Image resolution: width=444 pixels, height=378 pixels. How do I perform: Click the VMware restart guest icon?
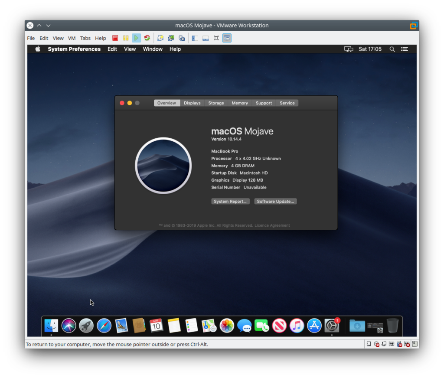(x=147, y=38)
